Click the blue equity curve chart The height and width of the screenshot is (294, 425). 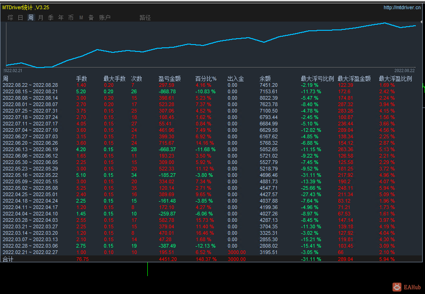click(x=211, y=45)
